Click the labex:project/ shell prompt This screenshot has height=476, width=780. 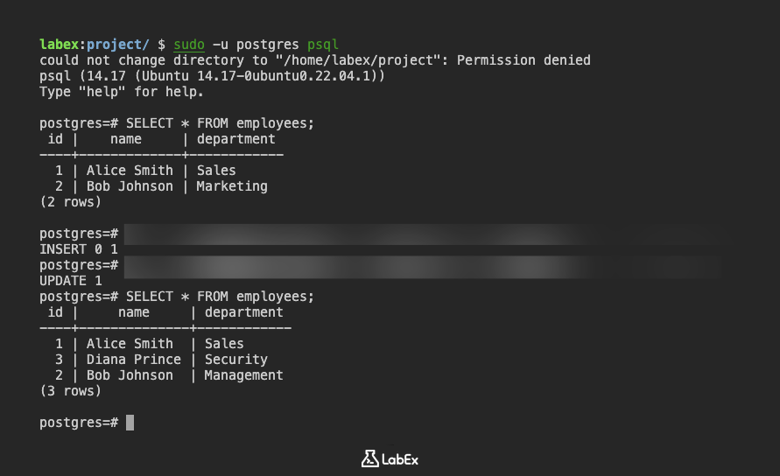click(95, 44)
